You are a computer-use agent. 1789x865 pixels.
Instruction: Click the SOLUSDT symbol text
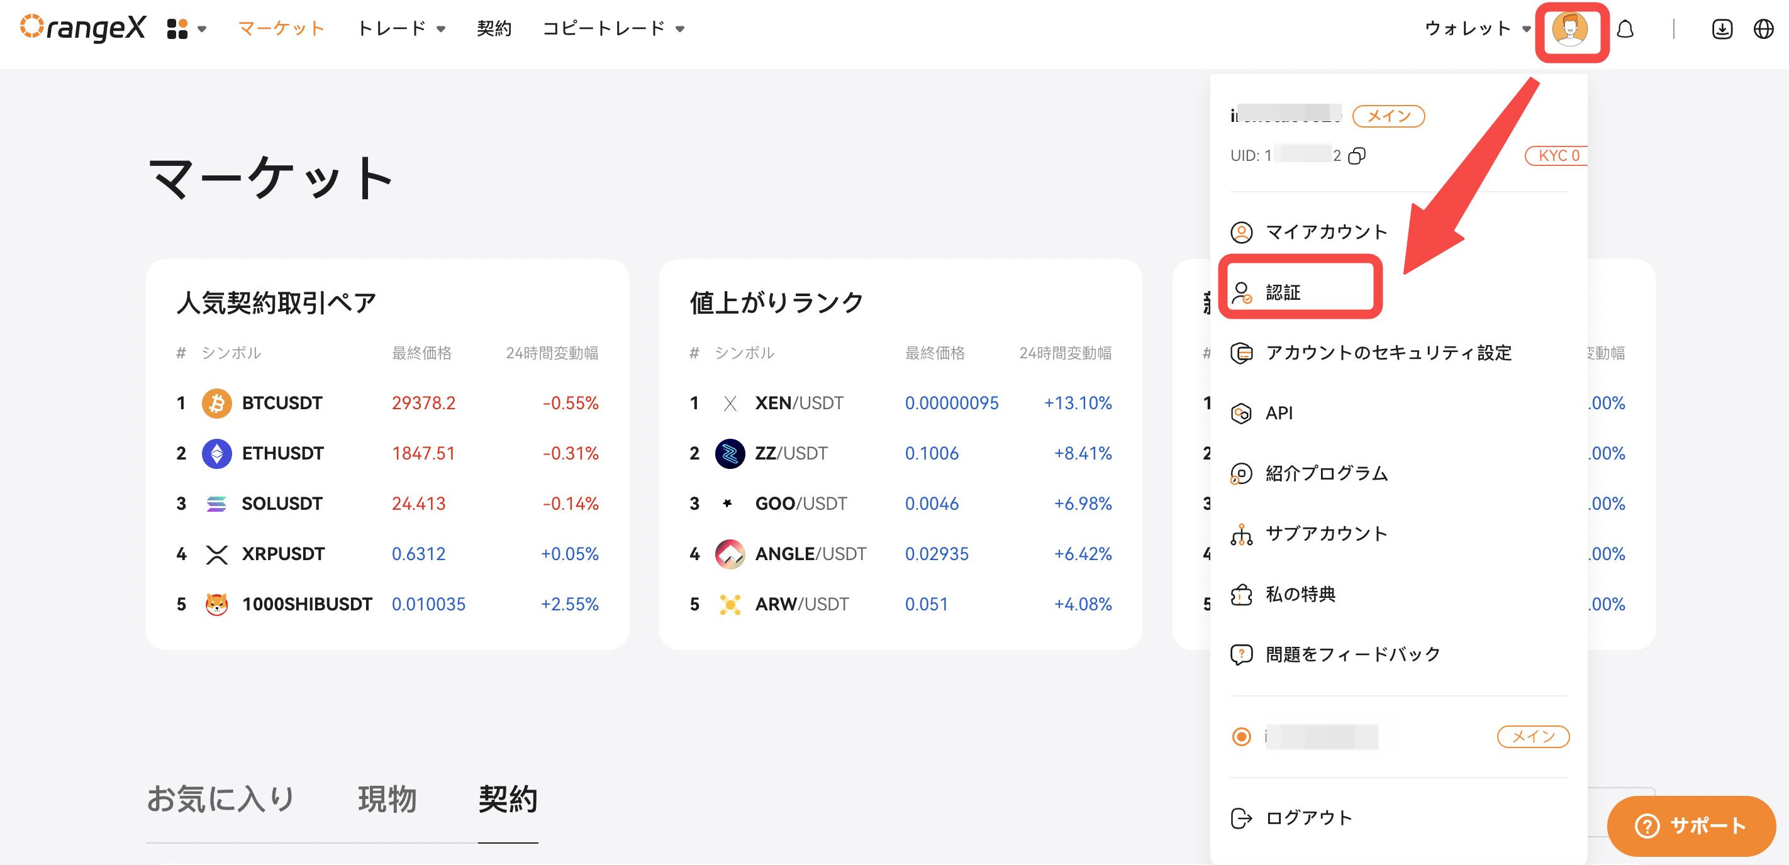click(281, 504)
